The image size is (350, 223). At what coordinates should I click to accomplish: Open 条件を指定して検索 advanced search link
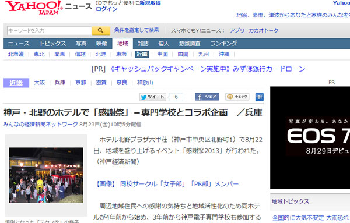(x=136, y=30)
